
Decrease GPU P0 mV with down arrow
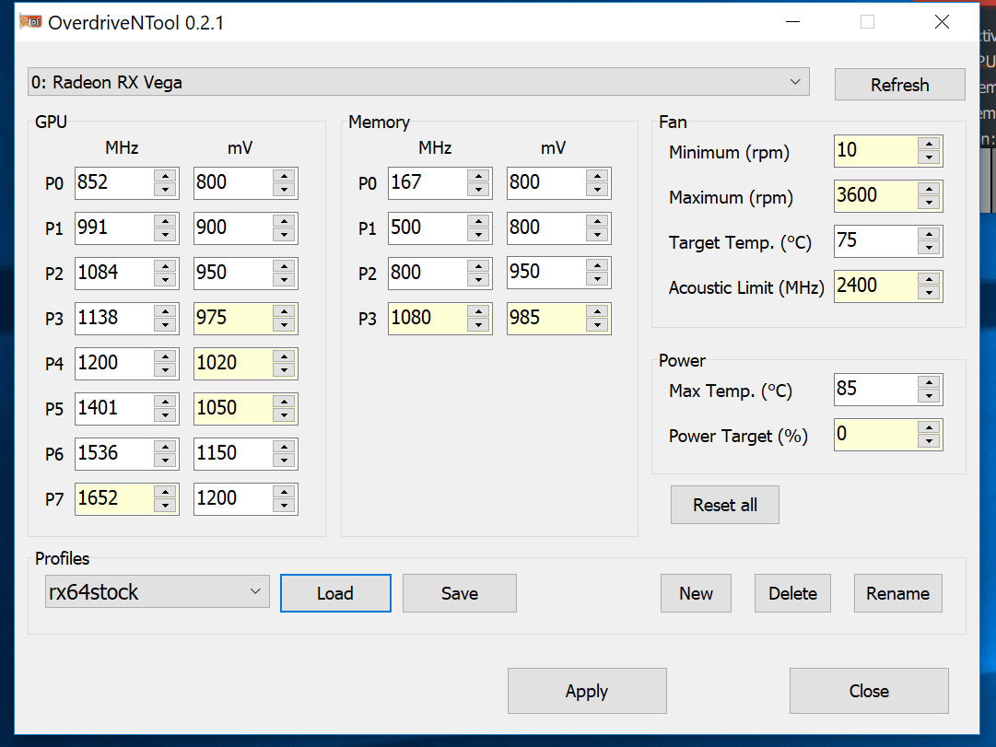284,190
